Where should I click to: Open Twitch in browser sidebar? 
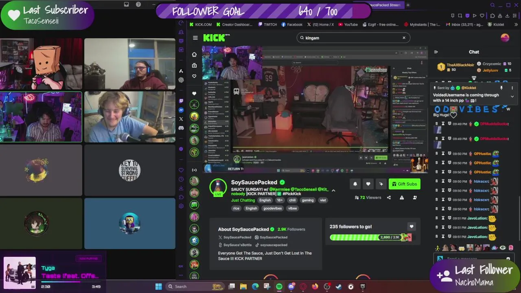(x=181, y=101)
